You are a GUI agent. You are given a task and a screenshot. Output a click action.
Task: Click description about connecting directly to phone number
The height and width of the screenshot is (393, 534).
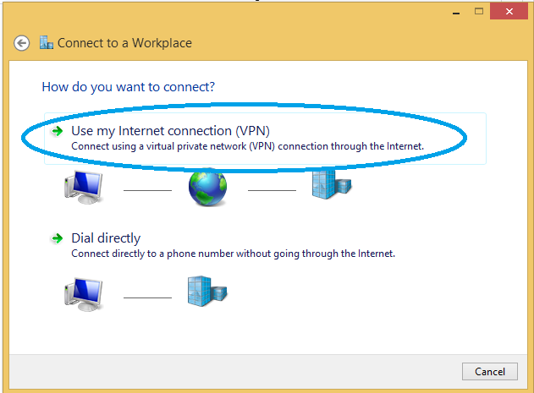pos(234,254)
